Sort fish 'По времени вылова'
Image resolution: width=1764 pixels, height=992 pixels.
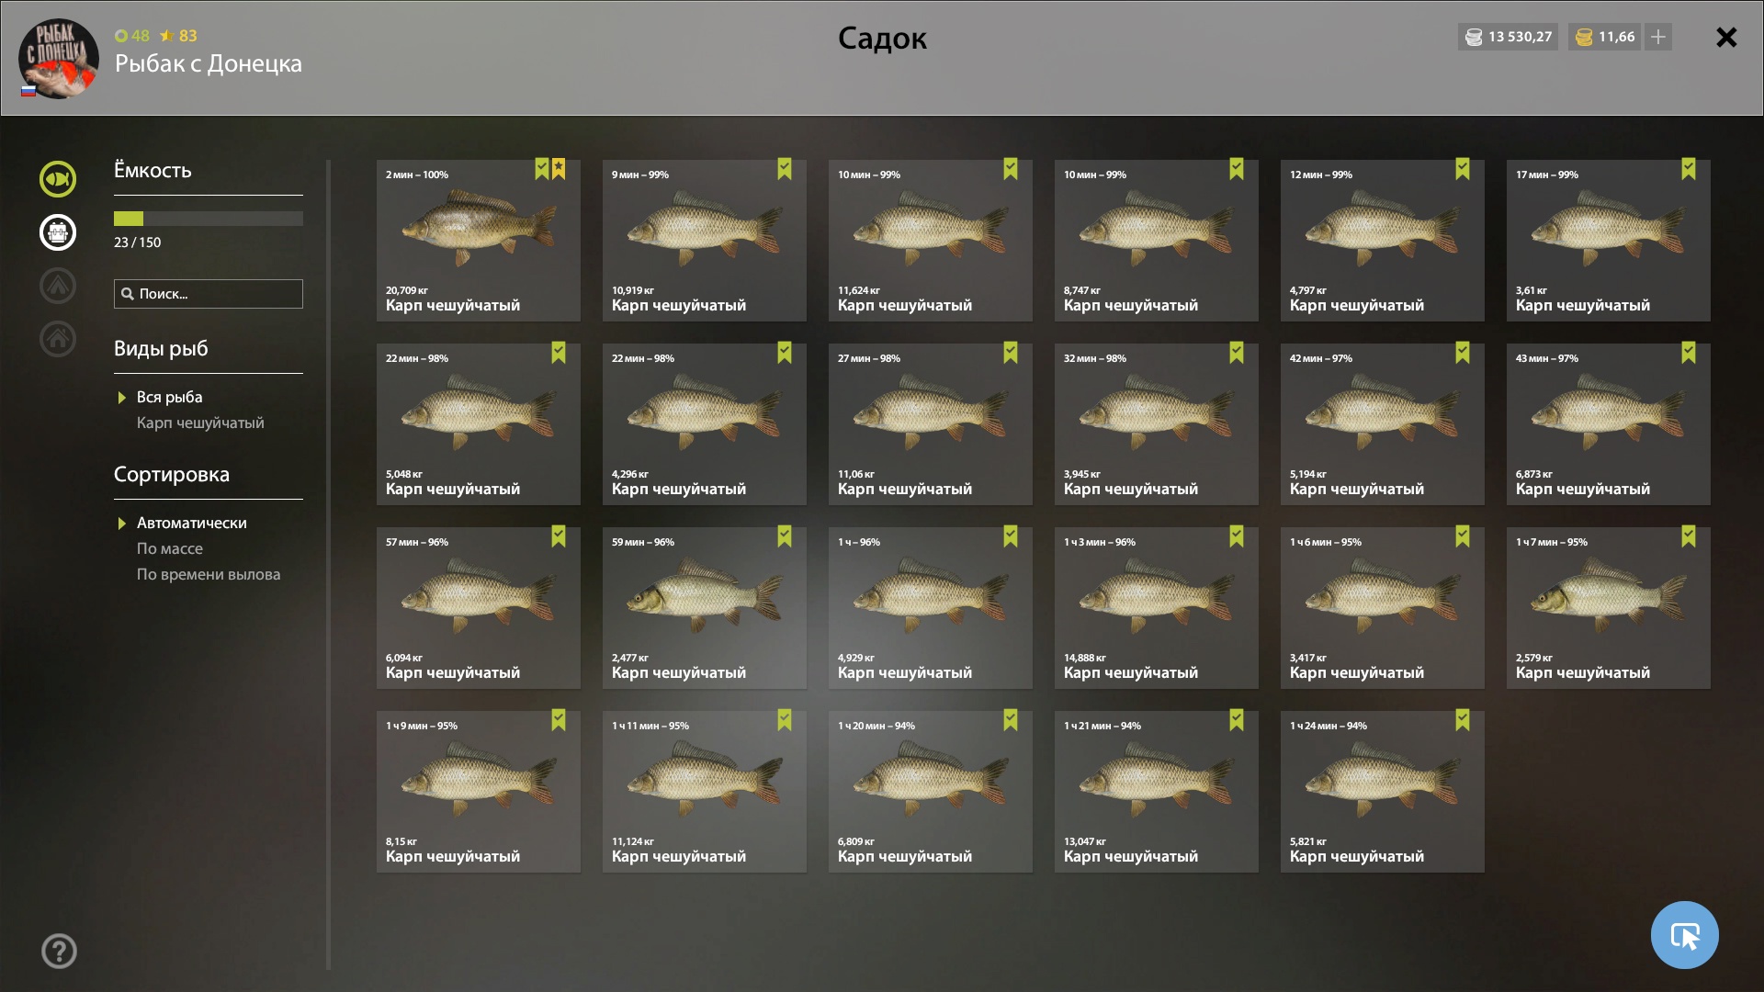click(x=209, y=574)
